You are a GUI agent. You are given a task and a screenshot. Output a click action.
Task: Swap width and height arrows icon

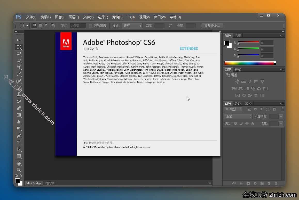pyautogui.click(x=170, y=26)
